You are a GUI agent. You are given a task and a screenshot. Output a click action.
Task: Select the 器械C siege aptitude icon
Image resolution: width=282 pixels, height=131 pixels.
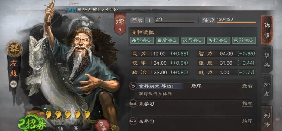pos(244,40)
